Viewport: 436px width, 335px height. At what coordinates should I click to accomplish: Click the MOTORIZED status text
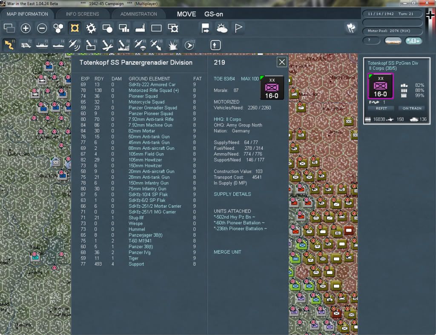pyautogui.click(x=227, y=102)
